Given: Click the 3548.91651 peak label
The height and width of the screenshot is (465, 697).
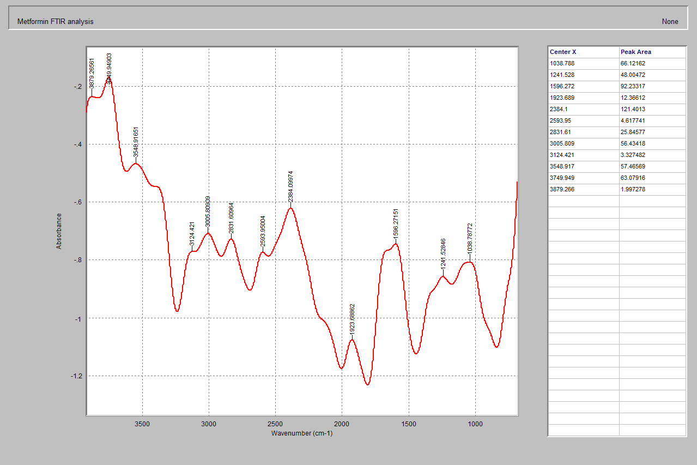Looking at the screenshot, I should pos(136,142).
